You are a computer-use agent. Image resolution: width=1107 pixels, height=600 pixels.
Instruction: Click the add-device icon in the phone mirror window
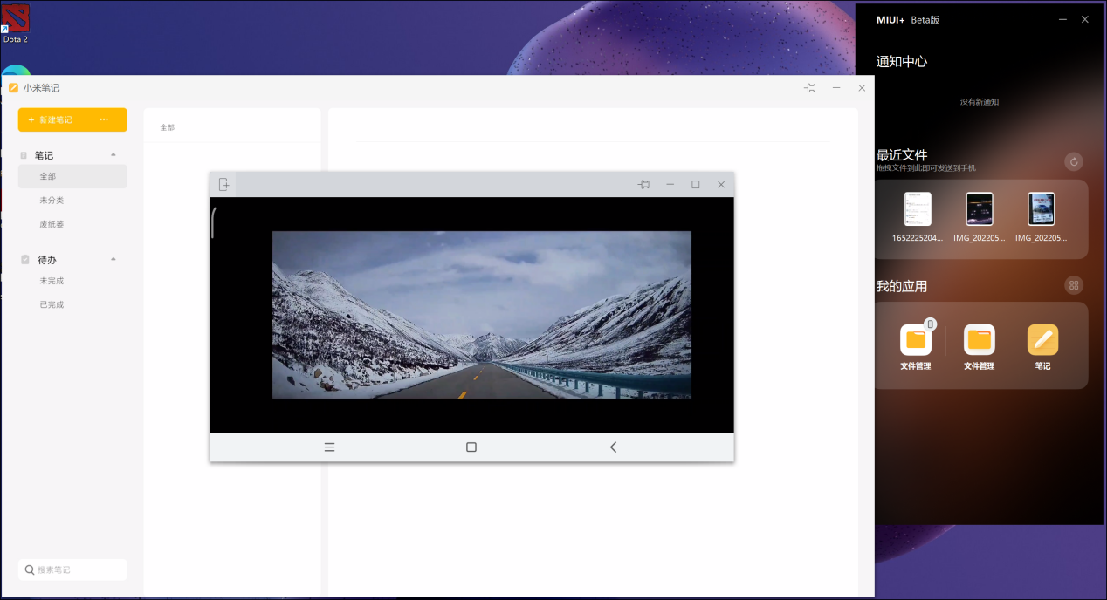224,184
